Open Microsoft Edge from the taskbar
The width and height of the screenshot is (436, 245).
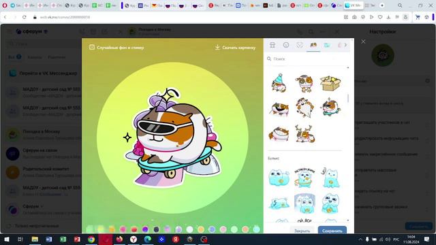pyautogui.click(x=147, y=239)
